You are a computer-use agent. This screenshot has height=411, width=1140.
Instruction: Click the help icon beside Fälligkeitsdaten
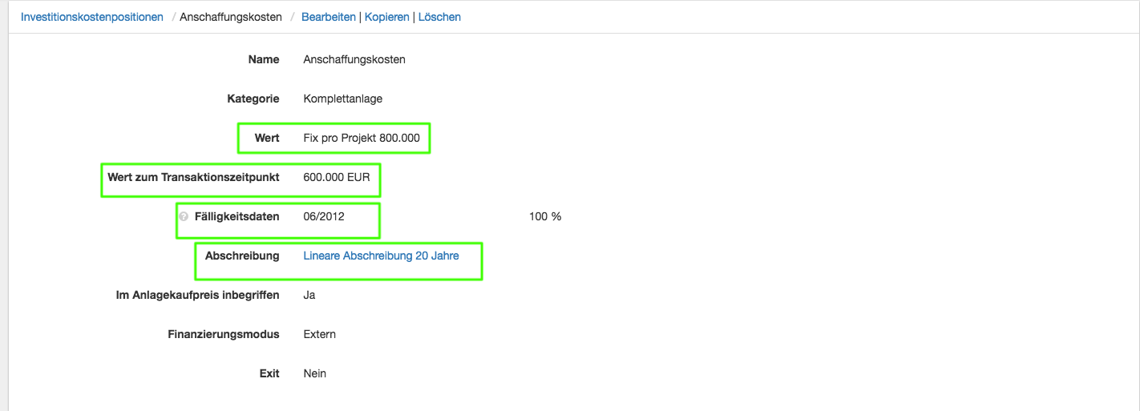click(x=184, y=217)
